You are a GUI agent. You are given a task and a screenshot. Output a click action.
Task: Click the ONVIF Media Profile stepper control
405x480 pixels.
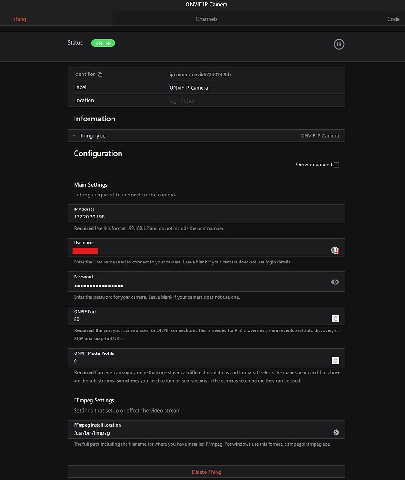[x=336, y=360]
